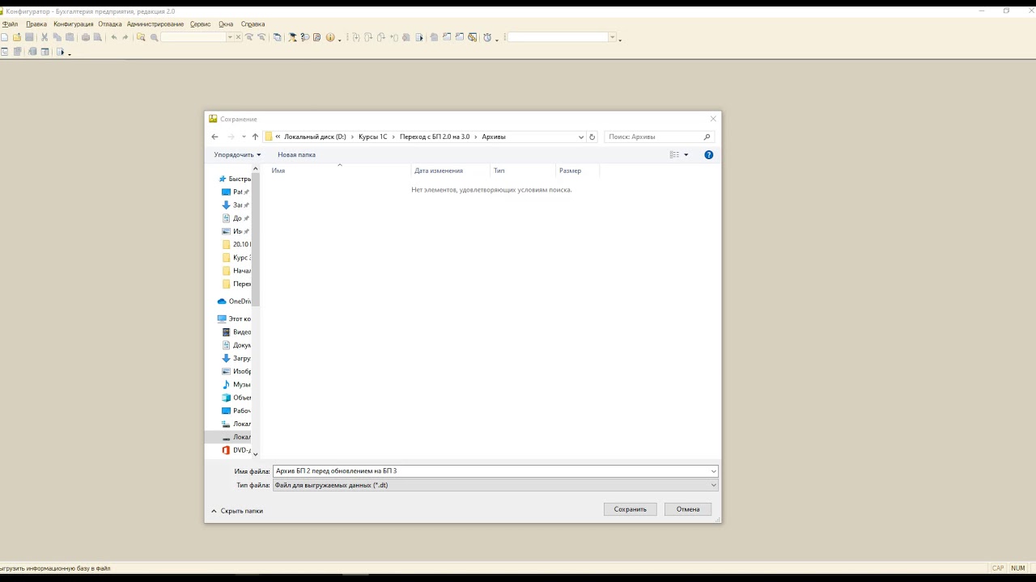The image size is (1036, 582).
Task: Refresh the Архивы folder view
Action: [592, 137]
